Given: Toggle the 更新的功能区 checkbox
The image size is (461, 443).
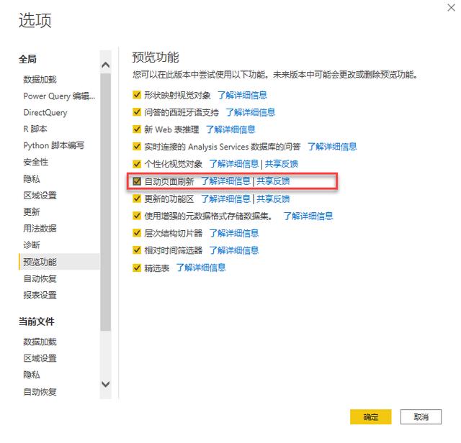Looking at the screenshot, I should [x=137, y=198].
